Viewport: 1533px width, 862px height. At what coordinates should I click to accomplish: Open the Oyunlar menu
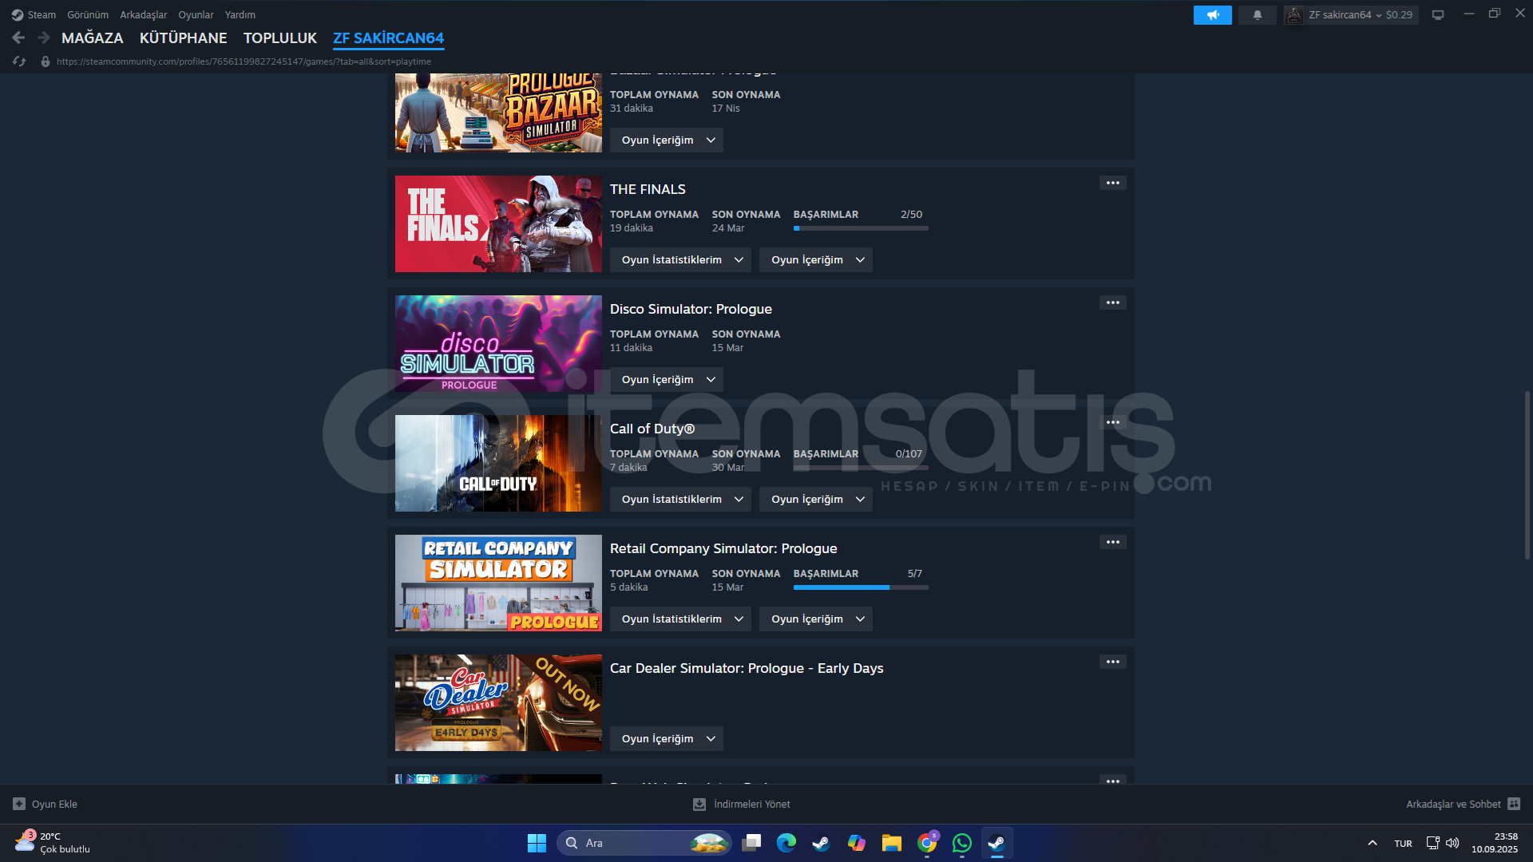196,14
